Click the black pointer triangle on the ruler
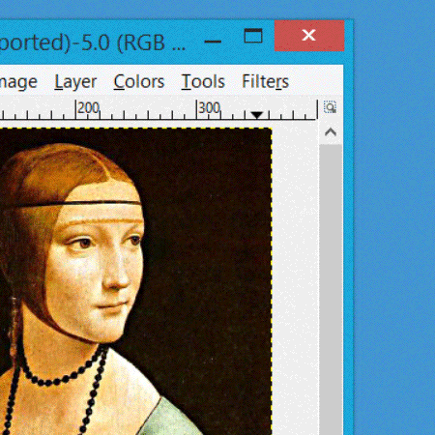Image resolution: width=435 pixels, height=435 pixels. 257,115
